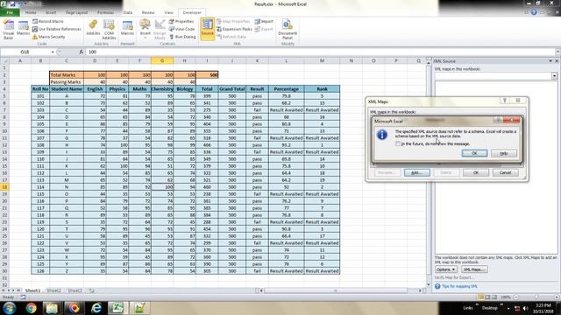Switch to Normal view in status bar
The height and width of the screenshot is (315, 561).
(481, 297)
